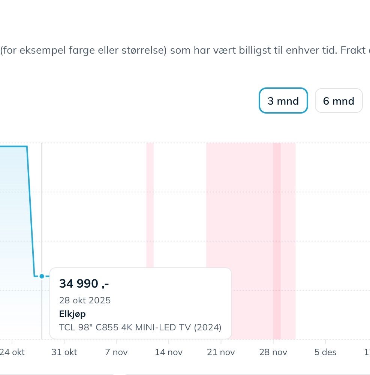Click the 28 nov axis label
The height and width of the screenshot is (375, 370).
click(273, 352)
